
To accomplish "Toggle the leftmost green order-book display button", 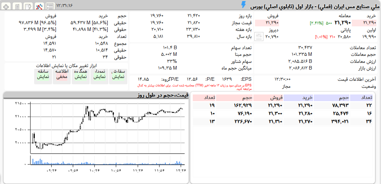I will point(118,76).
